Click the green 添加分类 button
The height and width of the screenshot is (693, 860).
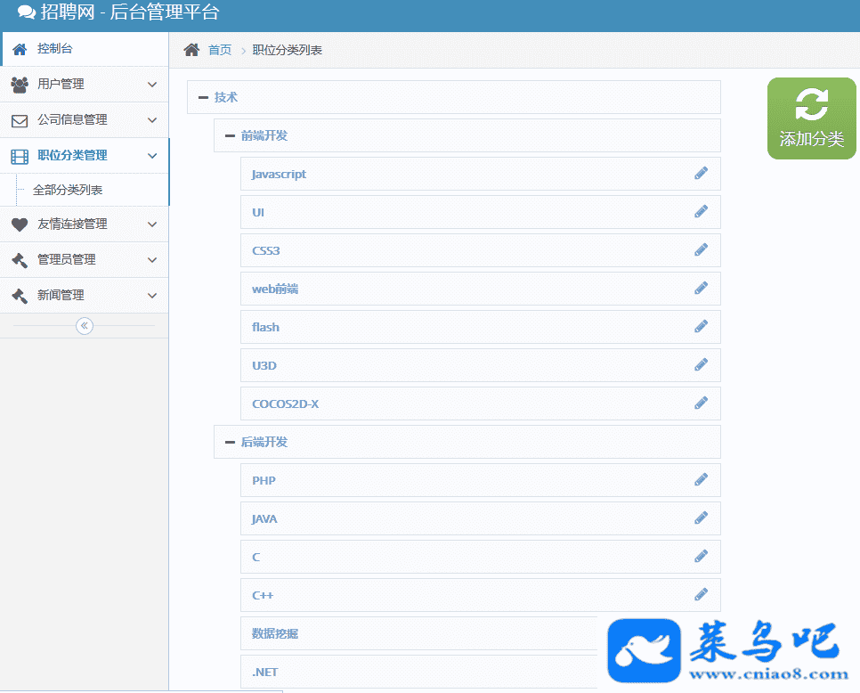(x=811, y=118)
